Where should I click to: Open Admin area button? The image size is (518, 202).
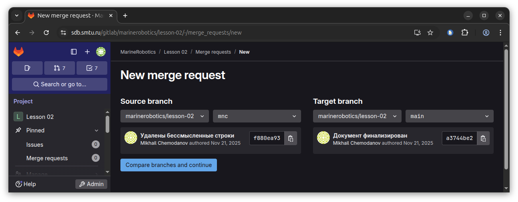91,184
